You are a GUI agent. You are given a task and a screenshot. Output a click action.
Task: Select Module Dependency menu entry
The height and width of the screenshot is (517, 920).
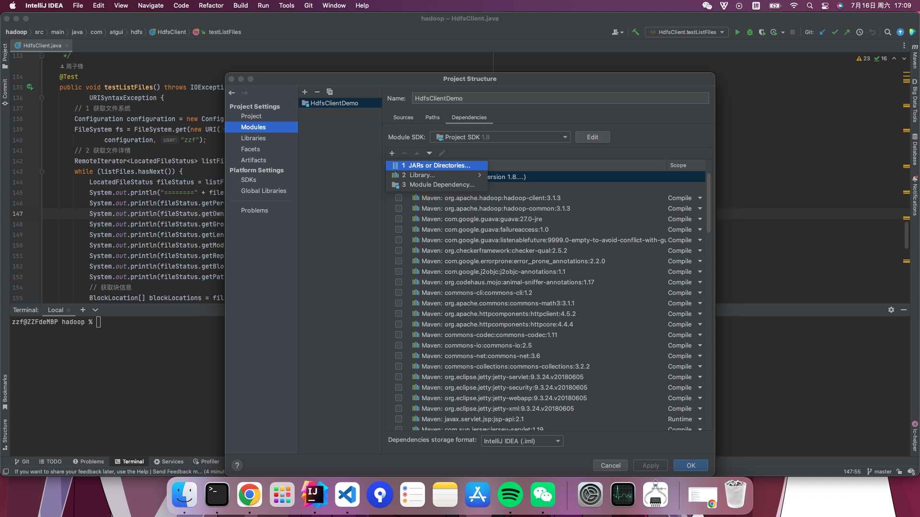pyautogui.click(x=437, y=184)
